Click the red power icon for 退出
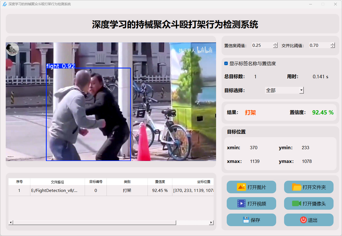Image resolution: width=342 pixels, height=236 pixels. (303, 220)
